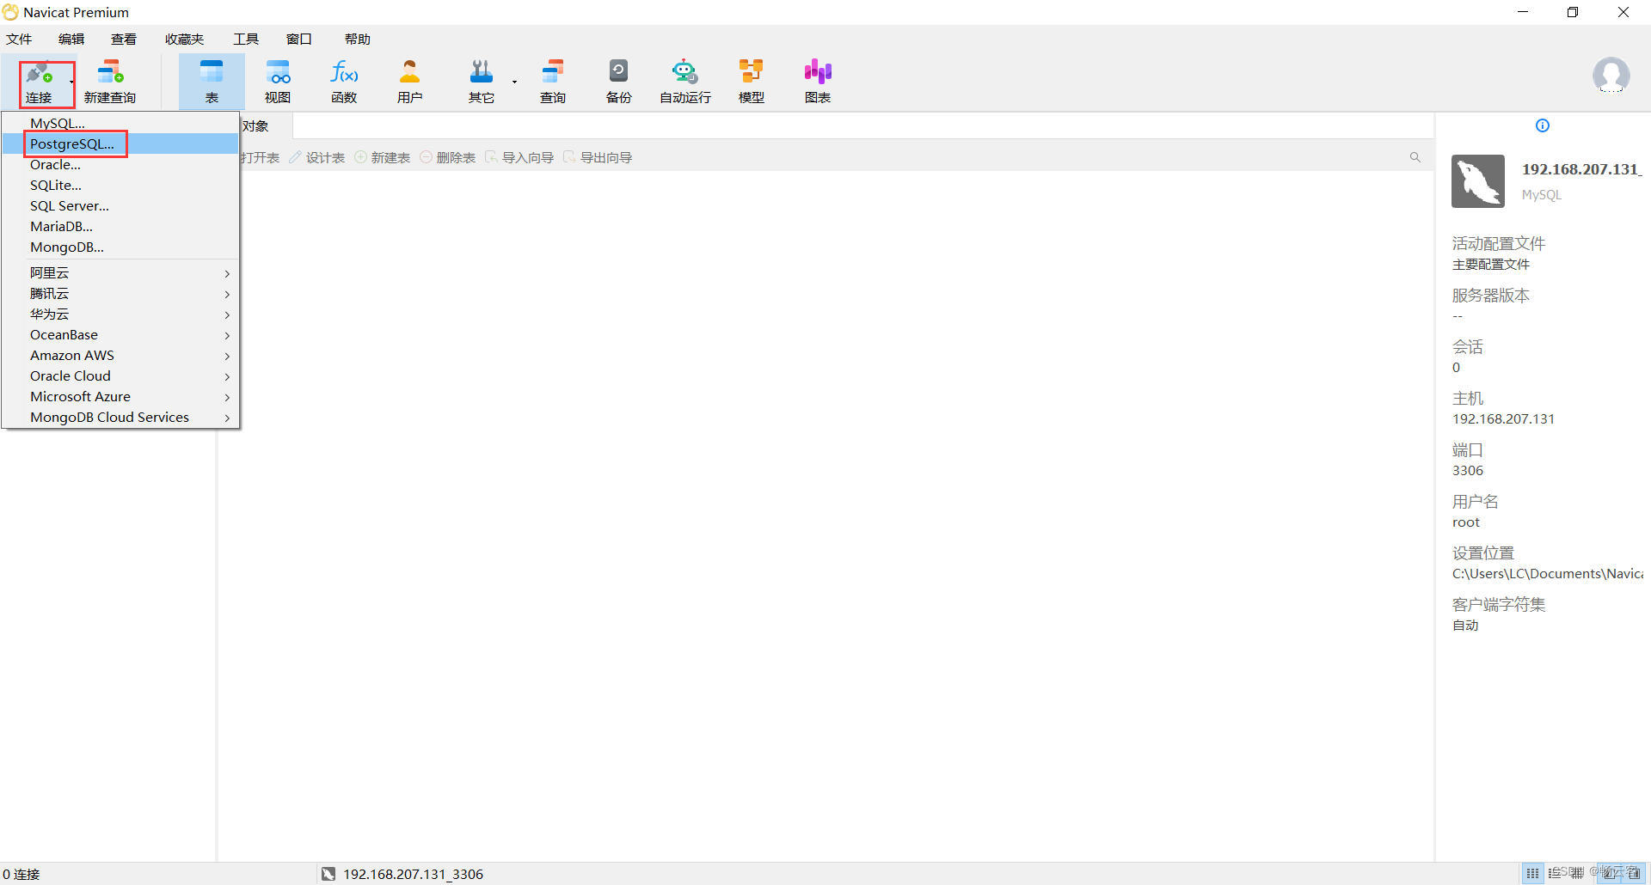Open the File (文件) menu
Image resolution: width=1651 pixels, height=885 pixels.
coord(19,40)
